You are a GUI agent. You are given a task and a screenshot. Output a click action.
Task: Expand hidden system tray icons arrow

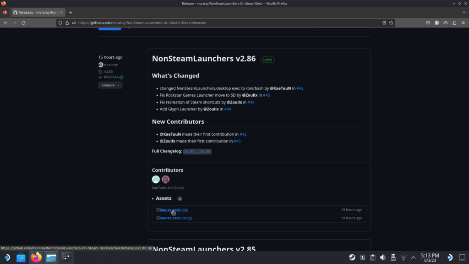pyautogui.click(x=414, y=257)
